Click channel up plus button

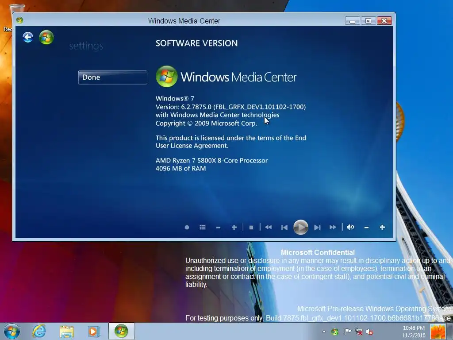(x=234, y=227)
